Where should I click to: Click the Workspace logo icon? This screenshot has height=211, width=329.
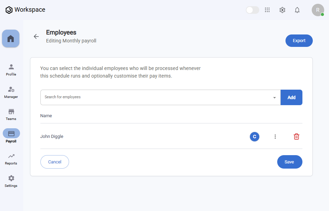[9, 10]
